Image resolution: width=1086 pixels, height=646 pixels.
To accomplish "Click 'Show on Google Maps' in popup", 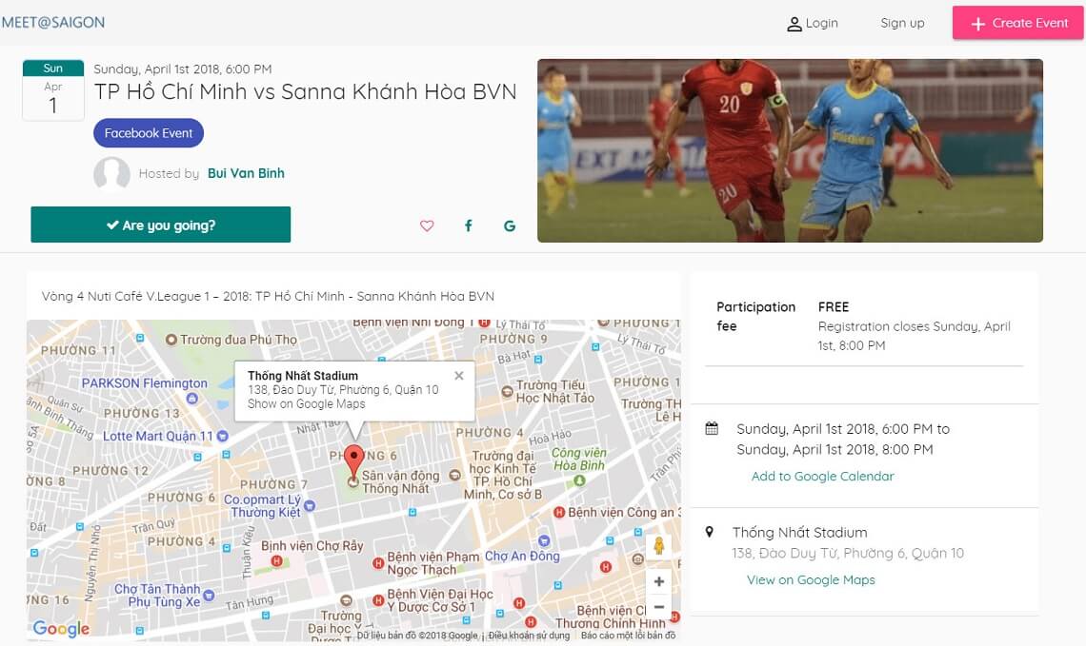I will [x=306, y=403].
